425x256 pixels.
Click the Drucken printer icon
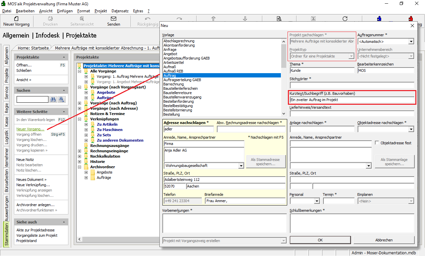[50, 19]
